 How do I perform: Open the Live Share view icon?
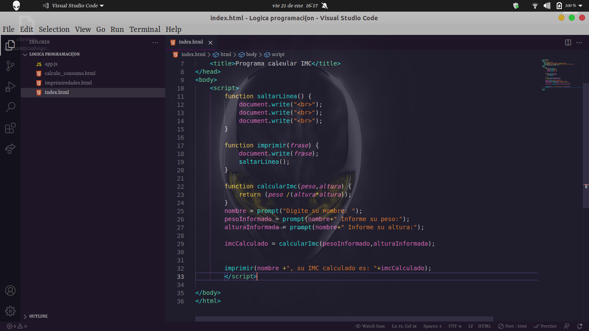(x=10, y=149)
